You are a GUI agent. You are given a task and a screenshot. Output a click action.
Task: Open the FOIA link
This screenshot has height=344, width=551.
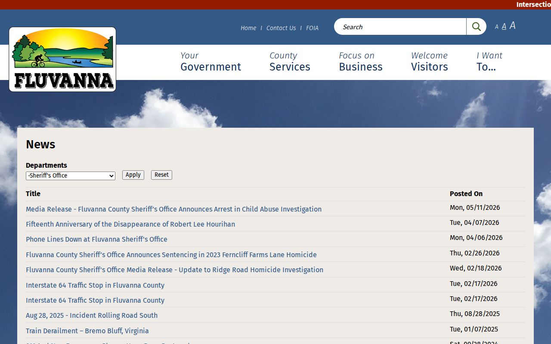coord(313,28)
